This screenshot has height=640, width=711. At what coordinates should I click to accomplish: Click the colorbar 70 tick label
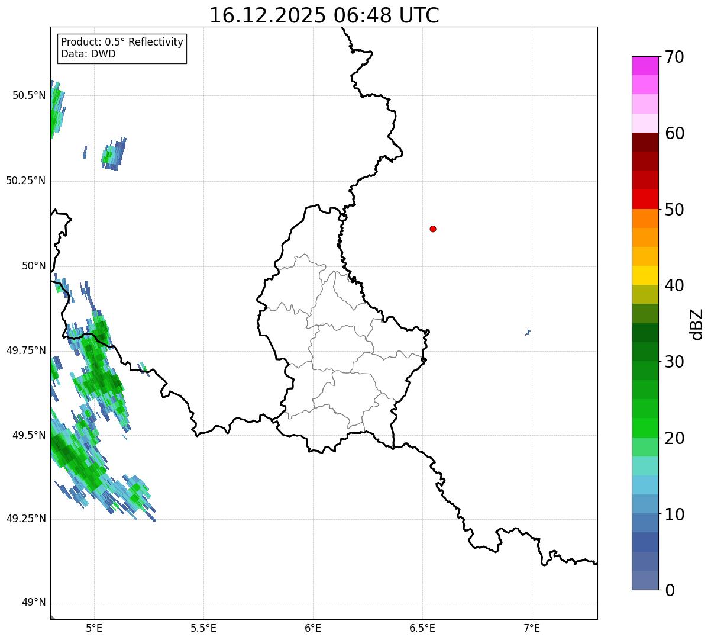[674, 57]
